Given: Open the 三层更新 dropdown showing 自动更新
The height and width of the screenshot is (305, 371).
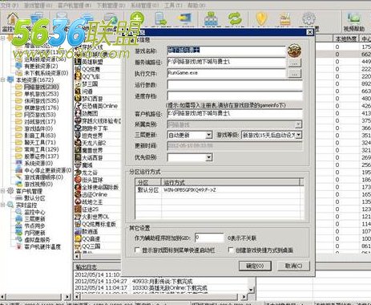Looking at the screenshot, I should click(209, 135).
